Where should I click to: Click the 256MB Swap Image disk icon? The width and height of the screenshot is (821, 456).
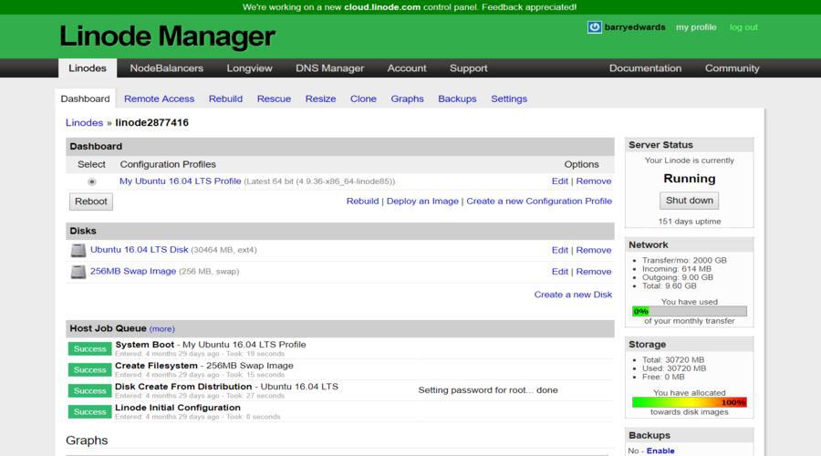pyautogui.click(x=78, y=272)
